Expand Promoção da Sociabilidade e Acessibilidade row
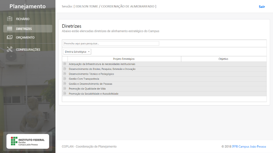Viewport: 273px width, 153px height. pyautogui.click(x=65, y=93)
